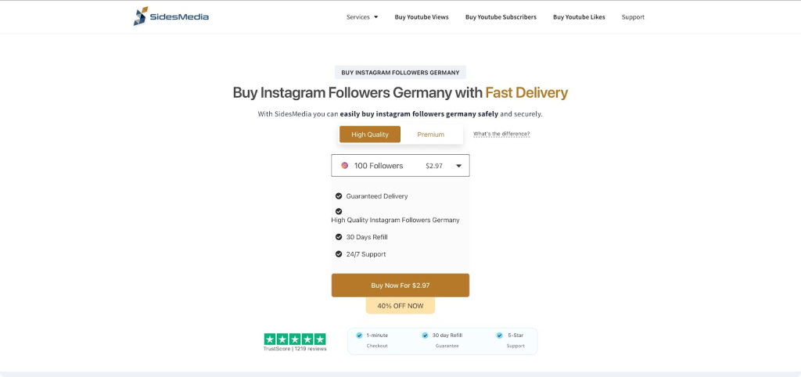Click the Instagram icon in followers dropdown
This screenshot has width=801, height=377.
coord(344,166)
